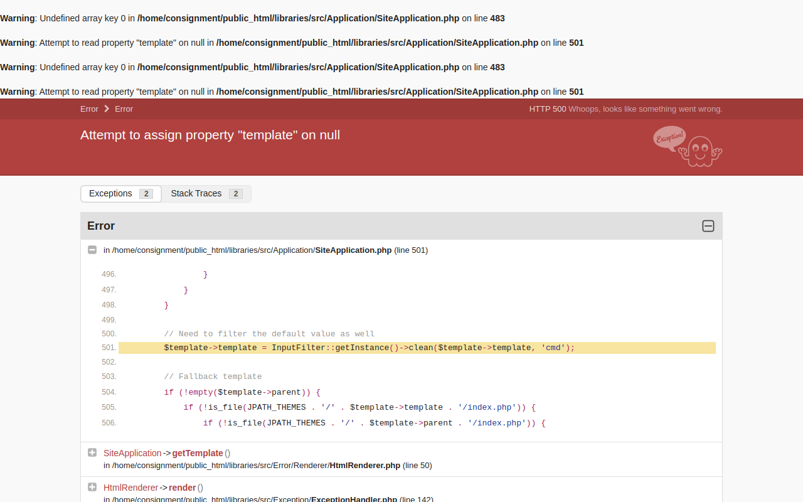Screen dimensions: 803x502
Task: Collapse the Error exception panel
Action: [x=708, y=226]
